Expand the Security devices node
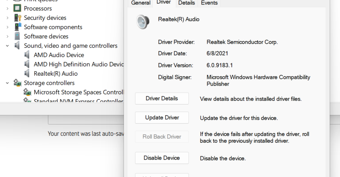The width and height of the screenshot is (340, 177). (7, 18)
